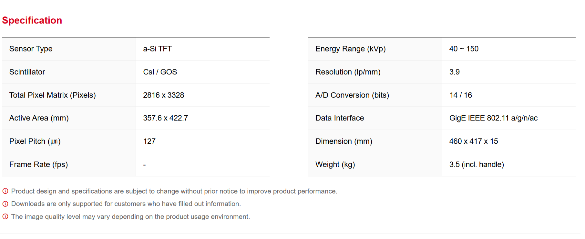585x239 pixels.
Task: Select the 357.6 x 422.7 active area value
Action: pyautogui.click(x=165, y=118)
